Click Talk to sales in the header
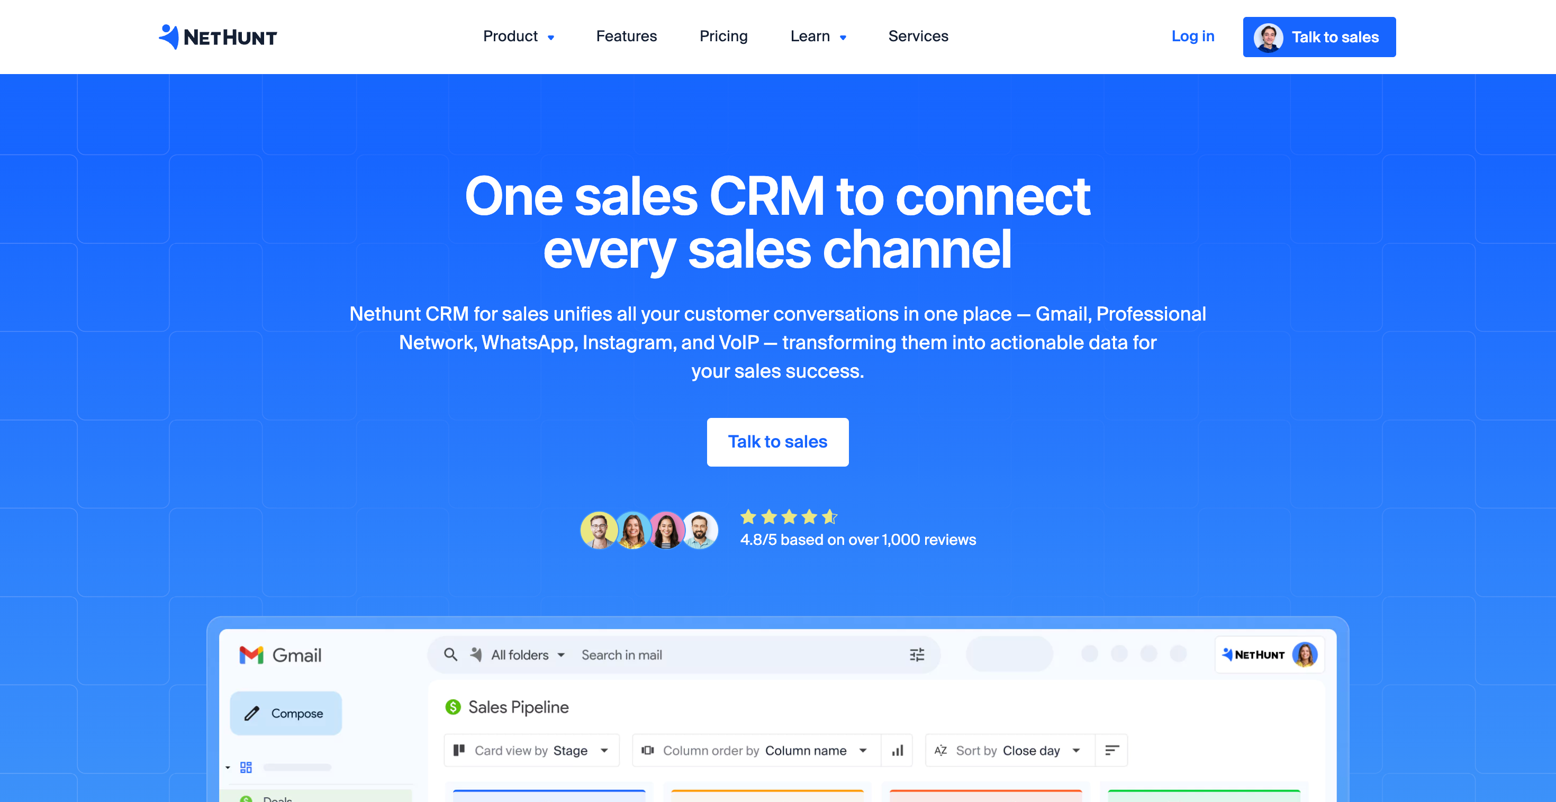Screen dimensions: 1556x802 (x=1319, y=37)
